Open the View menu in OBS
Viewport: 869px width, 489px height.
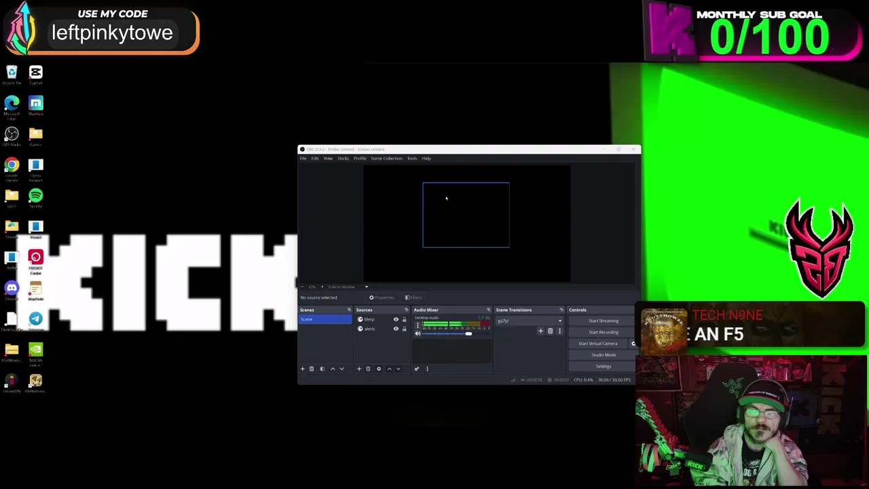(328, 158)
